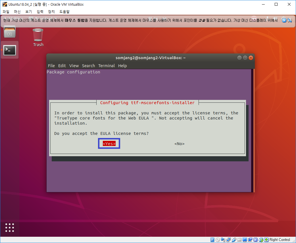Click the hard disk activity icon in status bar
The height and width of the screenshot is (243, 296).
[212, 240]
